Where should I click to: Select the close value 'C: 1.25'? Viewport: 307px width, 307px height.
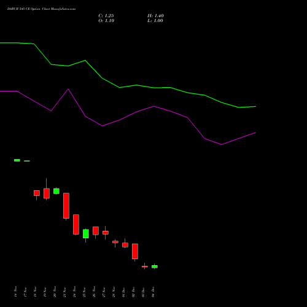[106, 16]
